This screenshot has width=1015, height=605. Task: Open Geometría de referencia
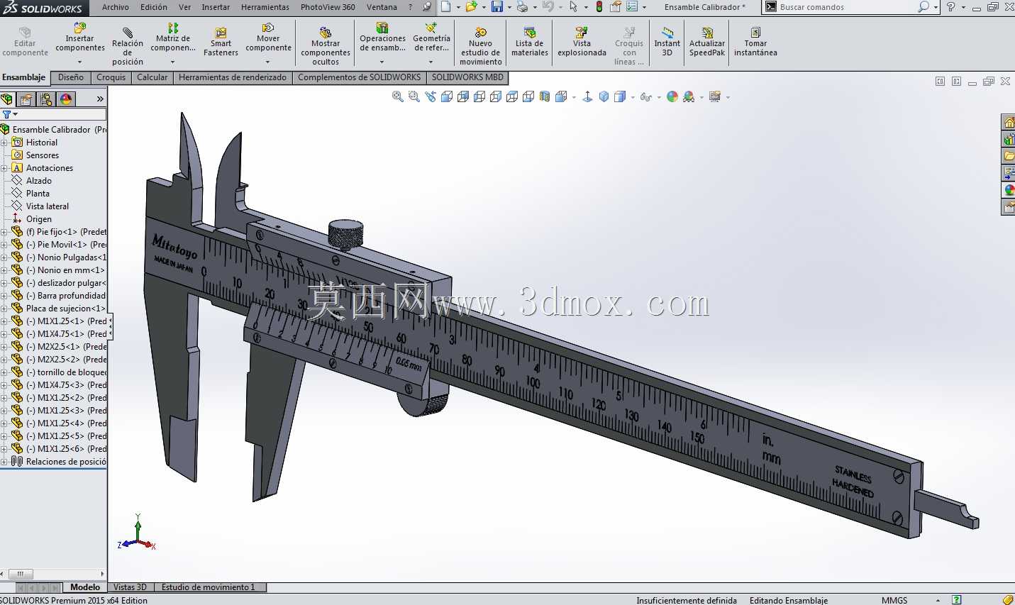click(431, 39)
